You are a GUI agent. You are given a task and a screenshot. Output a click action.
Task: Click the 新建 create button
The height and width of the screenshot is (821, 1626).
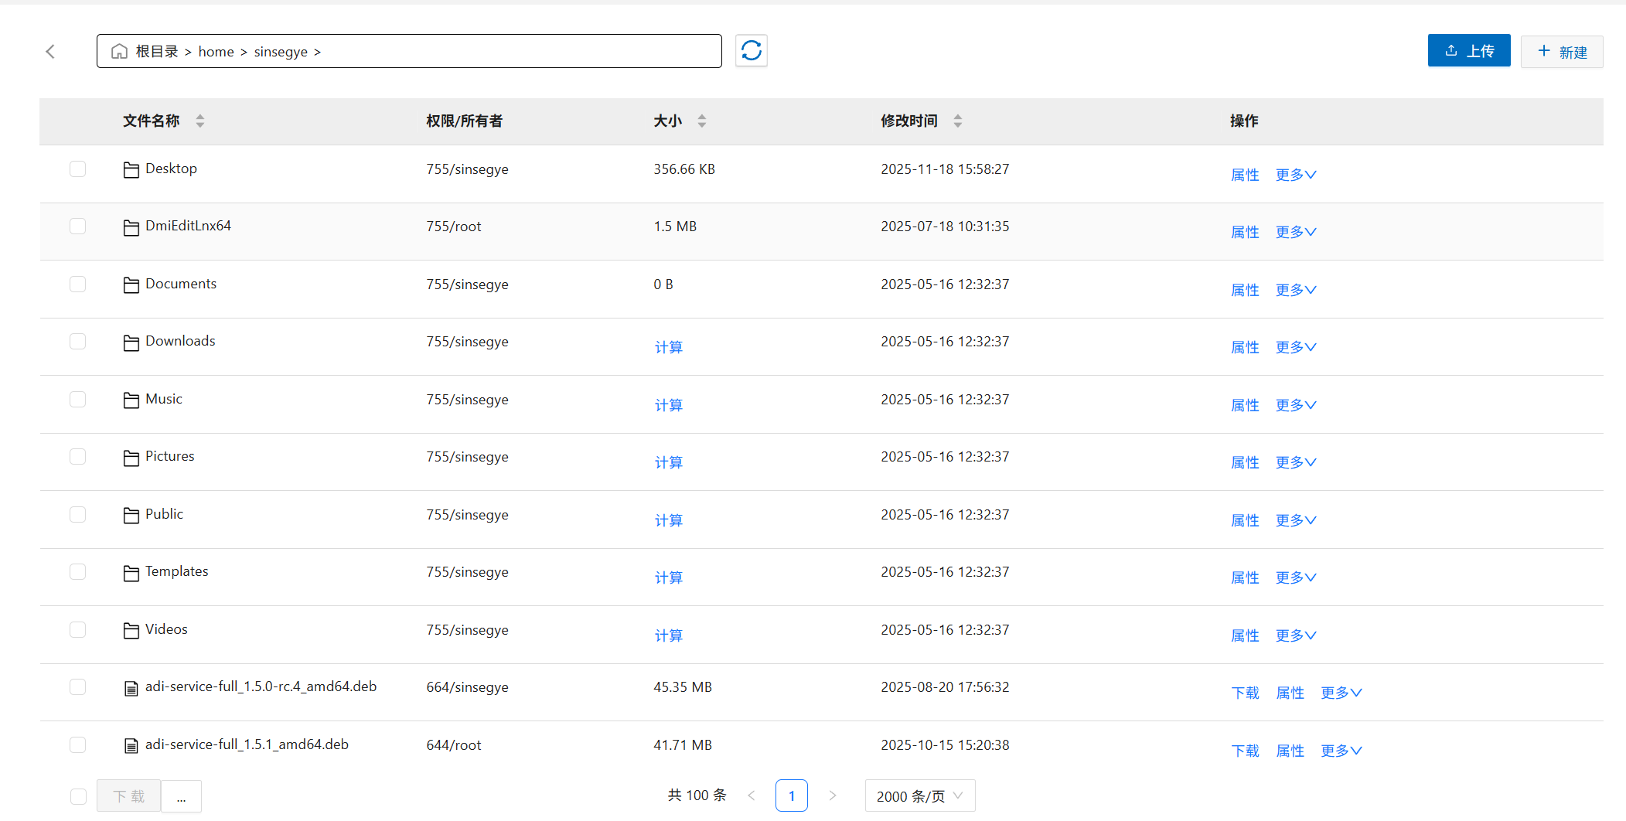pos(1561,52)
